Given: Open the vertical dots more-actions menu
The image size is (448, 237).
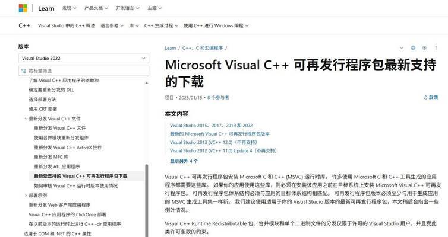Looking at the screenshot, I should (436, 48).
